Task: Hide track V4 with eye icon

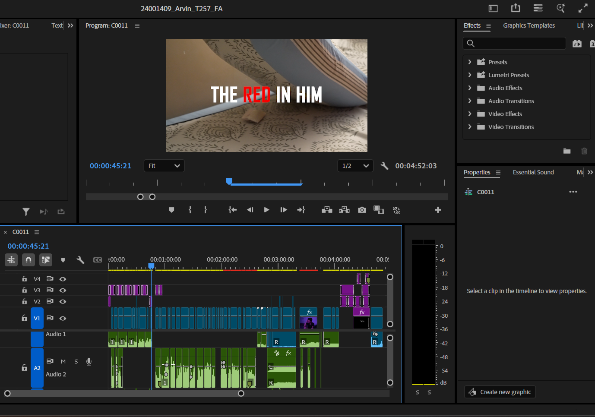Action: pos(63,279)
